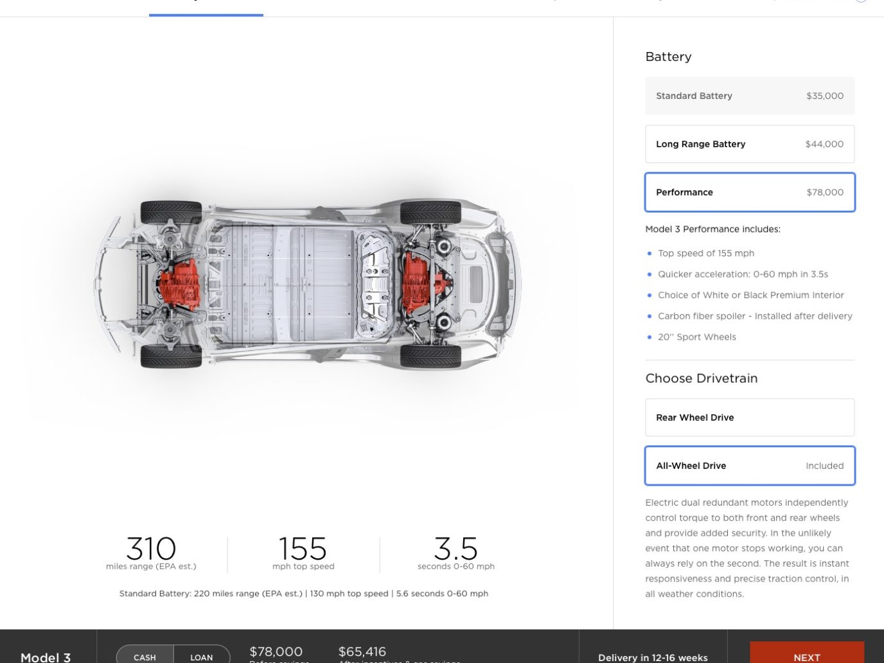Select All-Wheel Drive drivetrain option
This screenshot has height=663, width=884.
point(750,466)
